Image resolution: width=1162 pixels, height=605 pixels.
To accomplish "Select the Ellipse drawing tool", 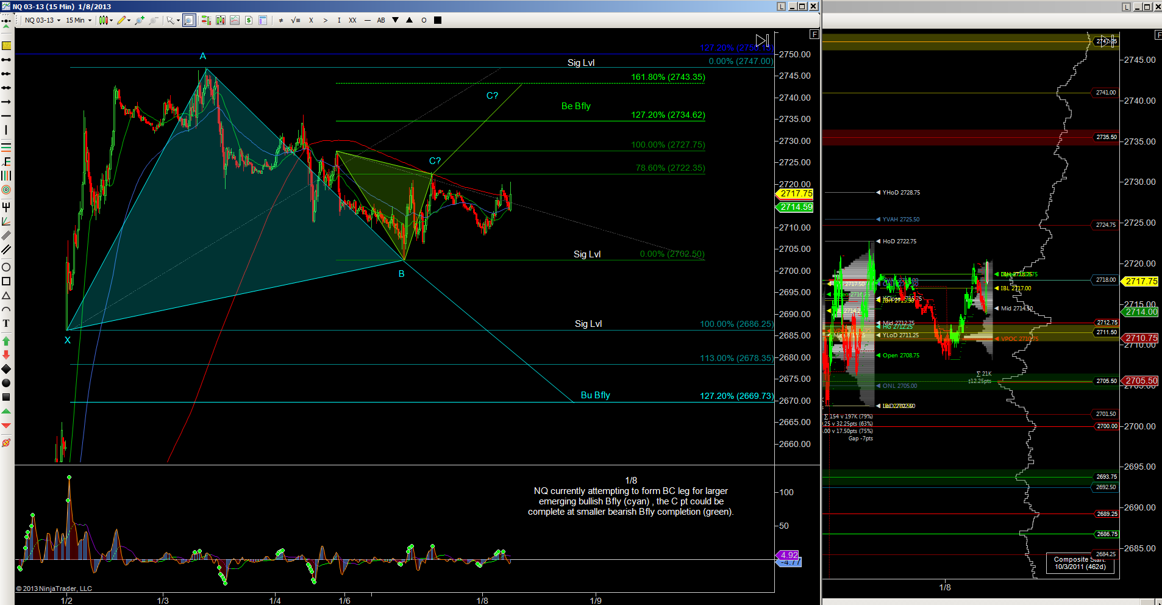I will point(6,267).
